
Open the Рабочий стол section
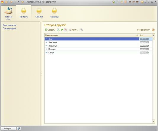pyautogui.click(x=9, y=13)
